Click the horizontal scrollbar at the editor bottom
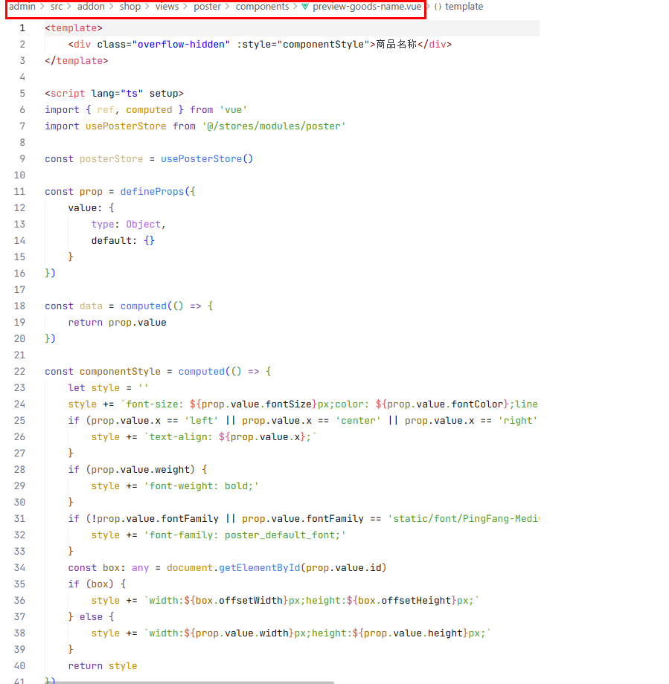 [190, 683]
